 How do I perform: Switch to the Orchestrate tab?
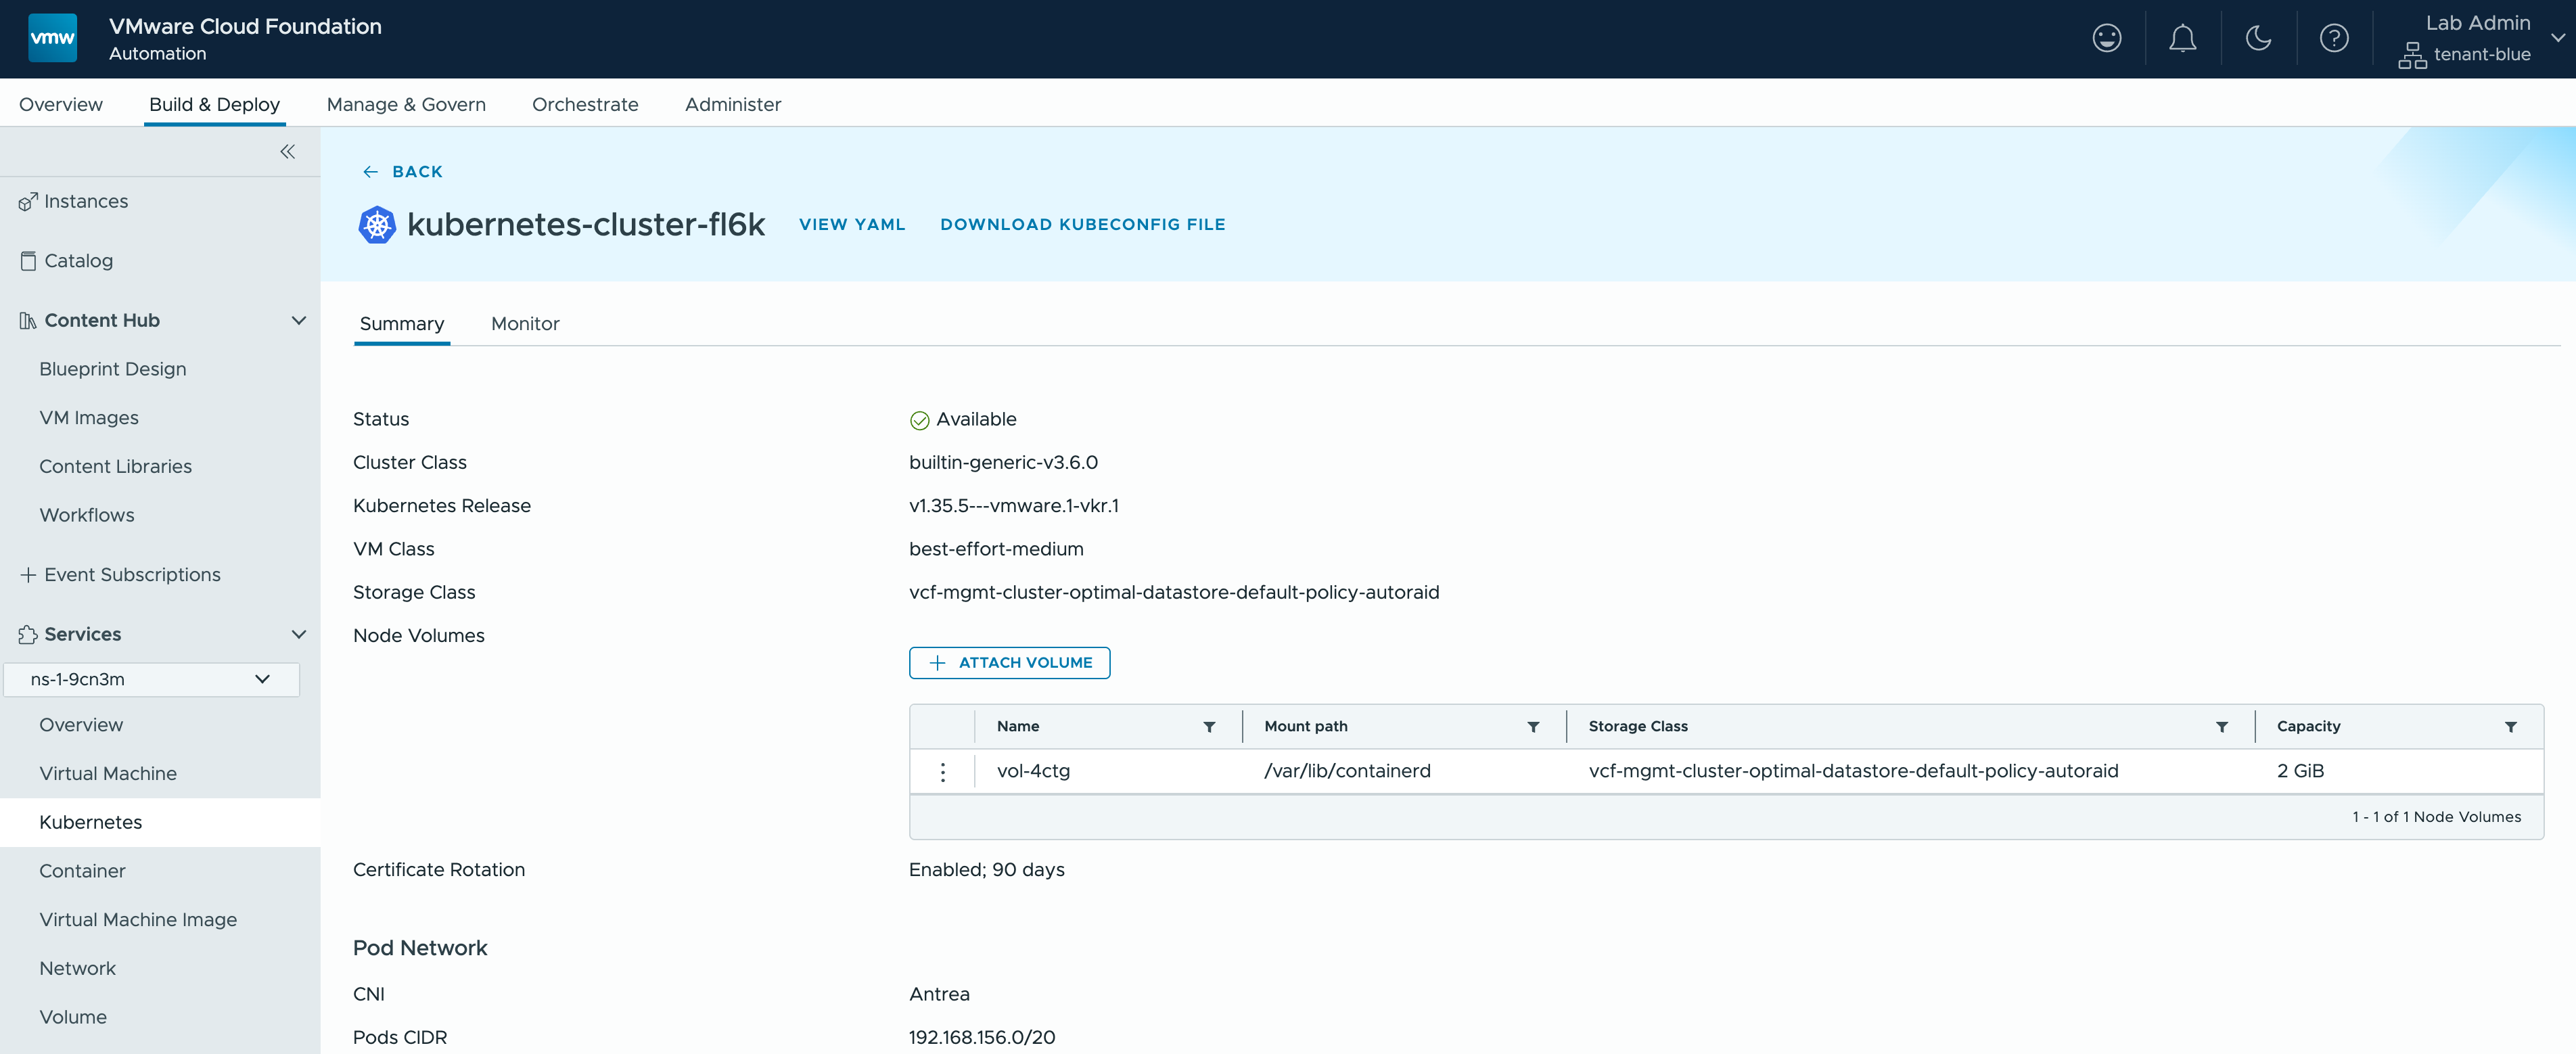585,104
